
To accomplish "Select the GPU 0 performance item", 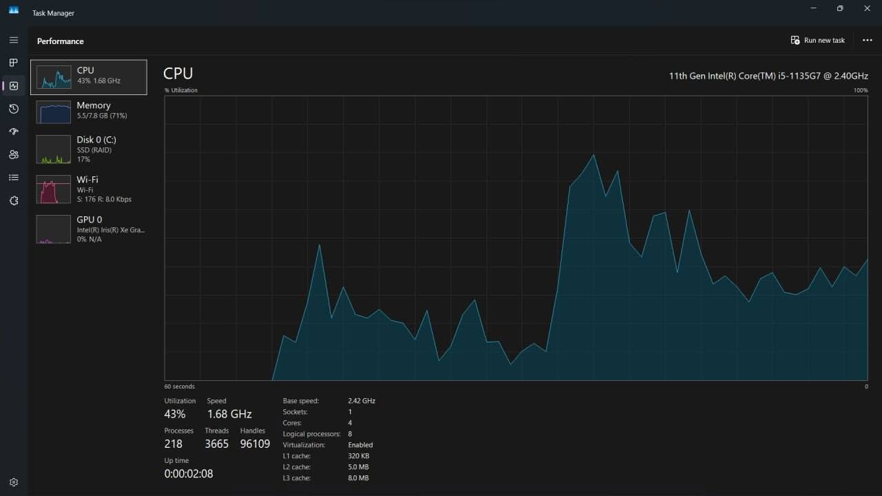I will [88, 229].
